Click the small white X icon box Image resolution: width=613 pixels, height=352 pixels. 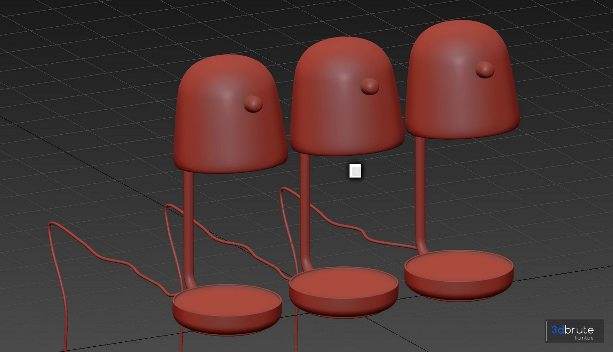point(355,171)
